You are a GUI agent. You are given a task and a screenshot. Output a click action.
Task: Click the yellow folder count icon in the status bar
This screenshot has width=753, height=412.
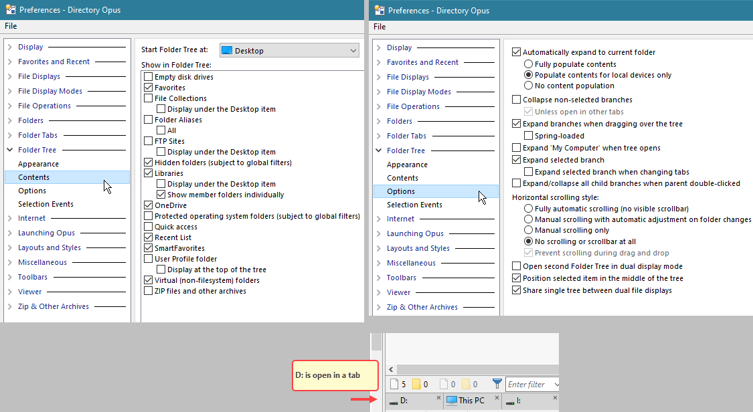coord(416,384)
